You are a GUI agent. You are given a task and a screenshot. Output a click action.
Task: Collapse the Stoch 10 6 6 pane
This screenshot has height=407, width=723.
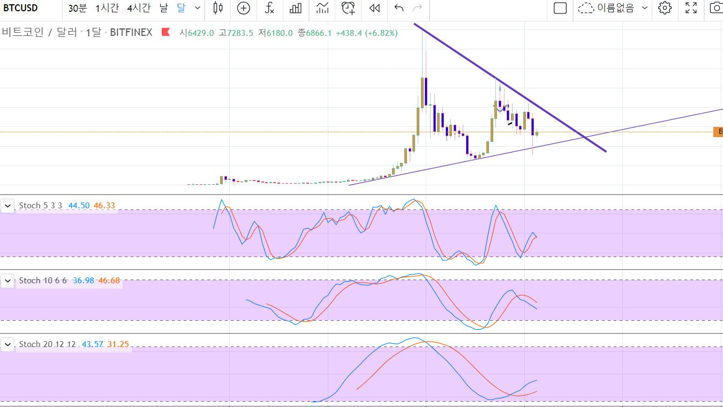pos(8,281)
